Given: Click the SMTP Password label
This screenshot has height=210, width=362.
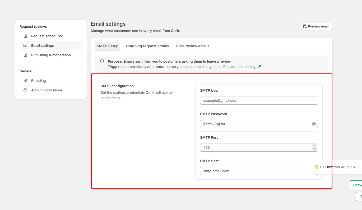Looking at the screenshot, I should 214,114.
